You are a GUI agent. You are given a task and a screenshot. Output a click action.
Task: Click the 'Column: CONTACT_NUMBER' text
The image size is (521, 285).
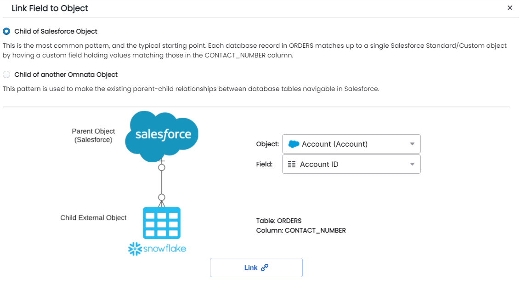pos(301,230)
